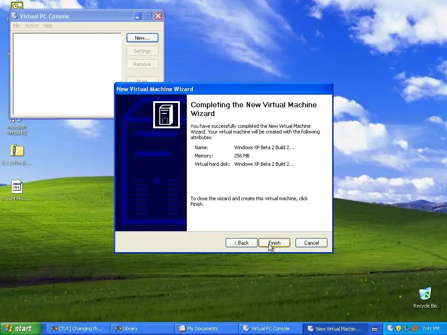Click the 7:41 PM clock
The width and height of the screenshot is (447, 335).
click(431, 328)
